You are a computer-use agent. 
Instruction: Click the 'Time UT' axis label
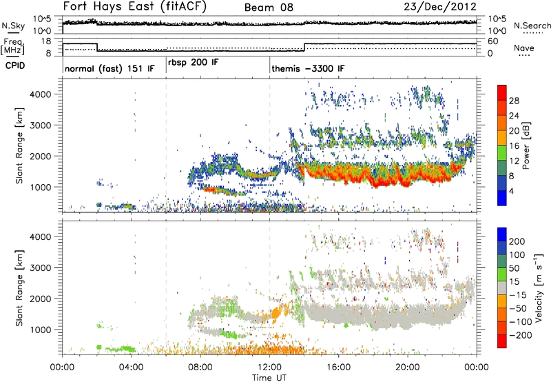pyautogui.click(x=269, y=378)
